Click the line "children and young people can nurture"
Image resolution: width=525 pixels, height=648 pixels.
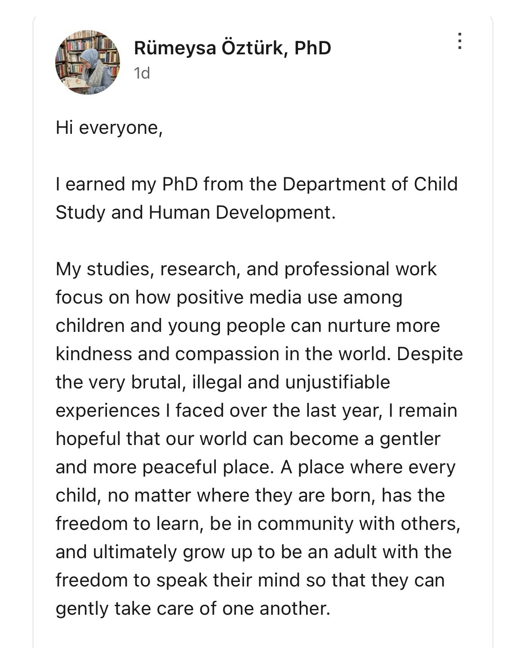tap(248, 326)
